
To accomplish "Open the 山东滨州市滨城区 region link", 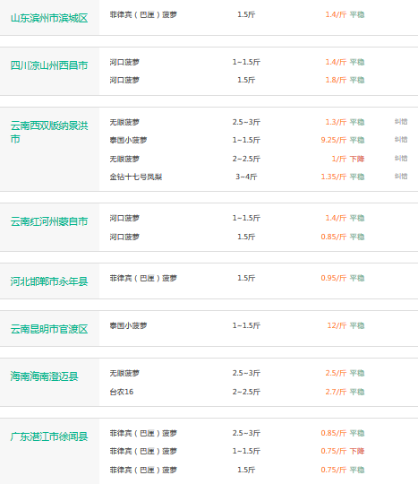I will click(x=49, y=18).
